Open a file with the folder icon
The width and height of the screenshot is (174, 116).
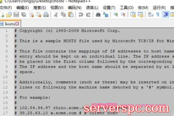click(x=9, y=15)
